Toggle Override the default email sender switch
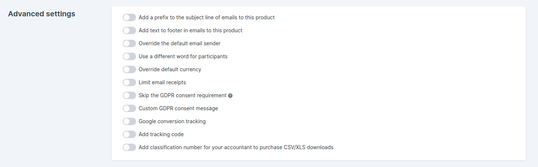Screen dimensions: 538x167 coord(129,43)
